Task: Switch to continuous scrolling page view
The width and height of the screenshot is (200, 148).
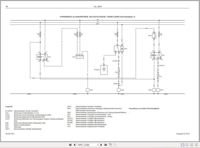Action: (x=187, y=145)
